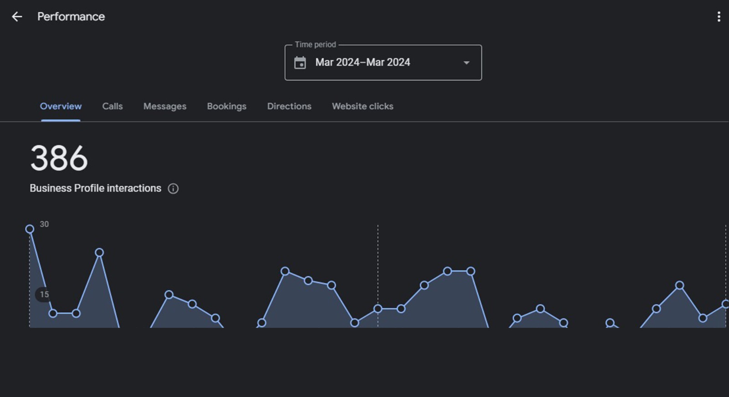Click the 15 axis label badge

(x=44, y=295)
